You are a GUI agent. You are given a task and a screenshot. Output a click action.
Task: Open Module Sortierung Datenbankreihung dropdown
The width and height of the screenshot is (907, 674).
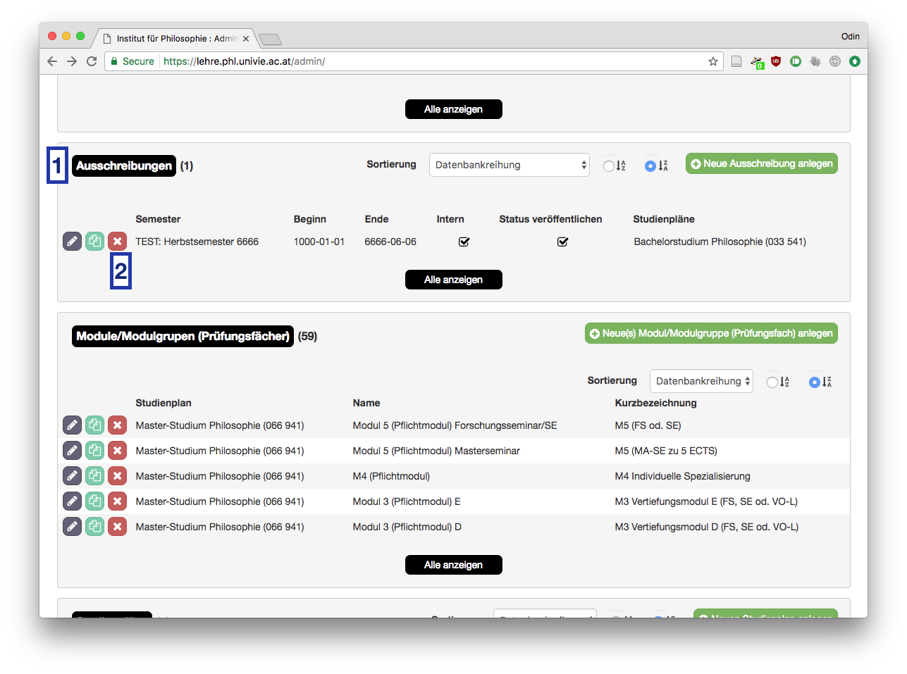[701, 381]
